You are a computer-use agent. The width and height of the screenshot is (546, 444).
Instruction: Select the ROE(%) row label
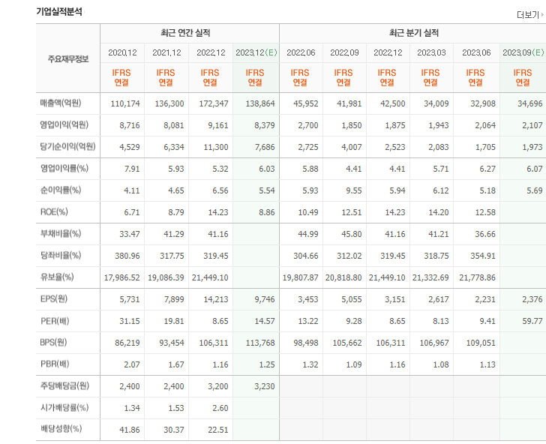54,211
